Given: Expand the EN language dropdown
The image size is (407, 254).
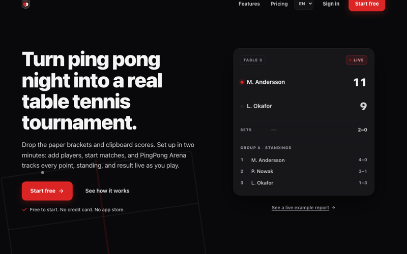Looking at the screenshot, I should click(304, 4).
